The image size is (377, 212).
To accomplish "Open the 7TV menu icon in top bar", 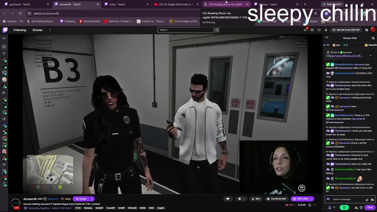I will 367,30.
